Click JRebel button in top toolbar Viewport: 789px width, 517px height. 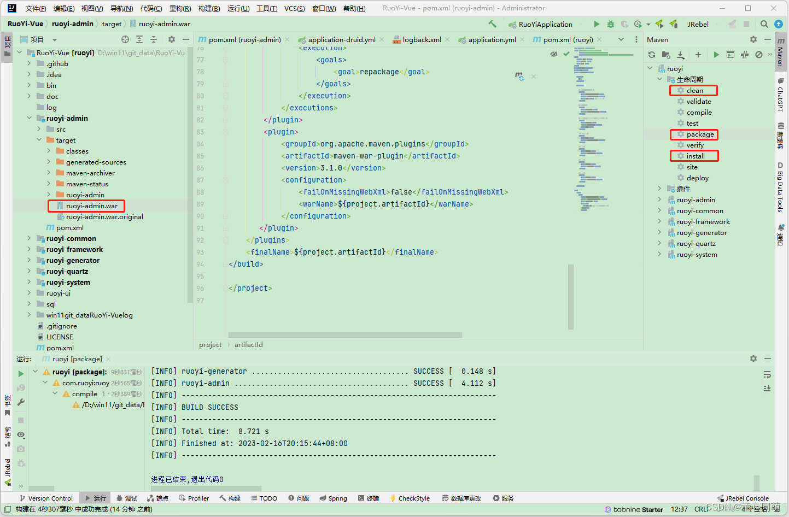(698, 24)
